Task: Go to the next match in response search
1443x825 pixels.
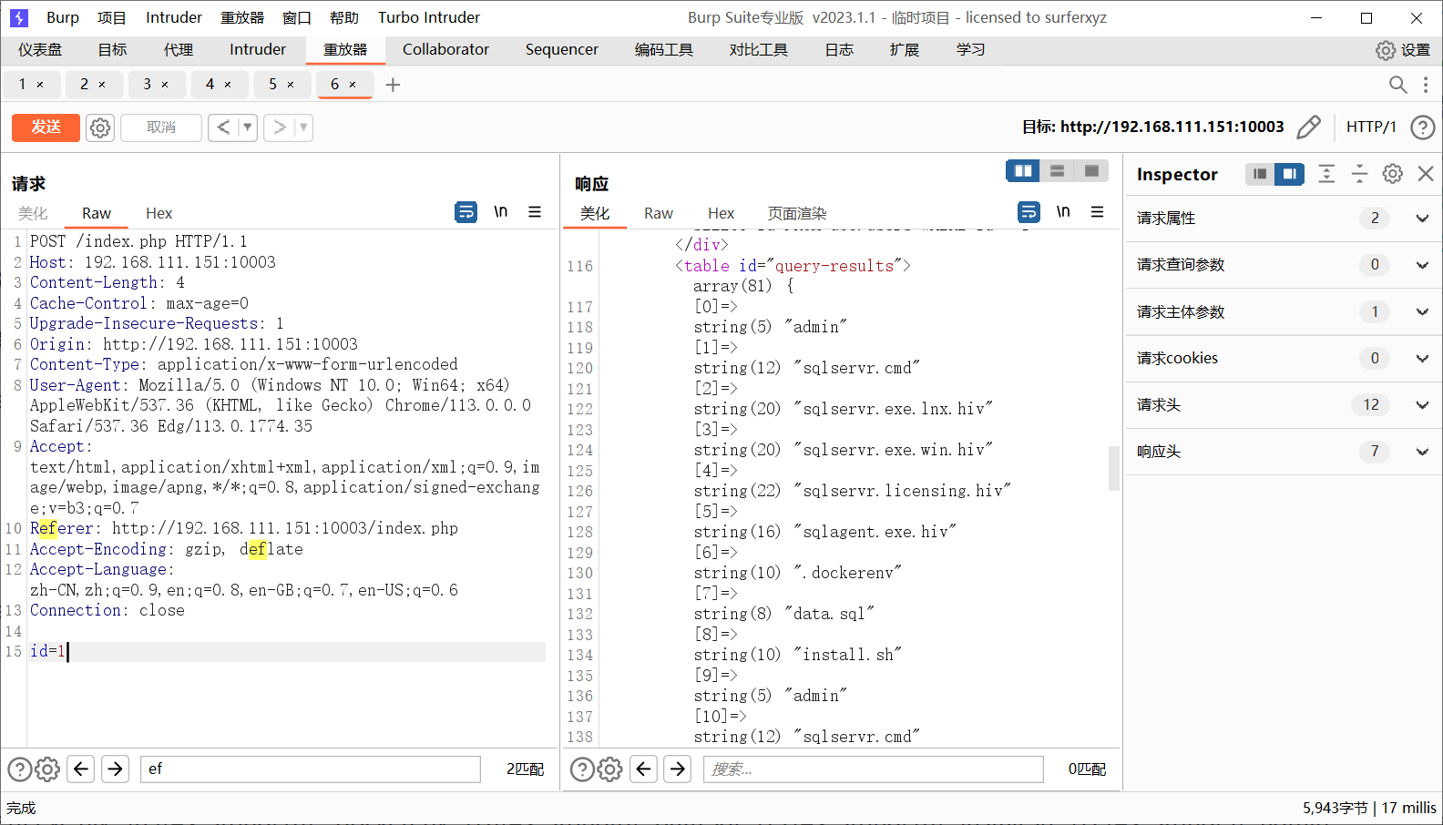Action: 678,769
